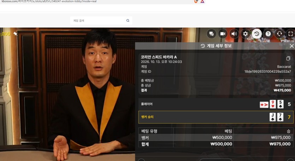The width and height of the screenshot is (295, 161).
Task: Select the 뱅커 승리 result row
Action: (x=216, y=117)
